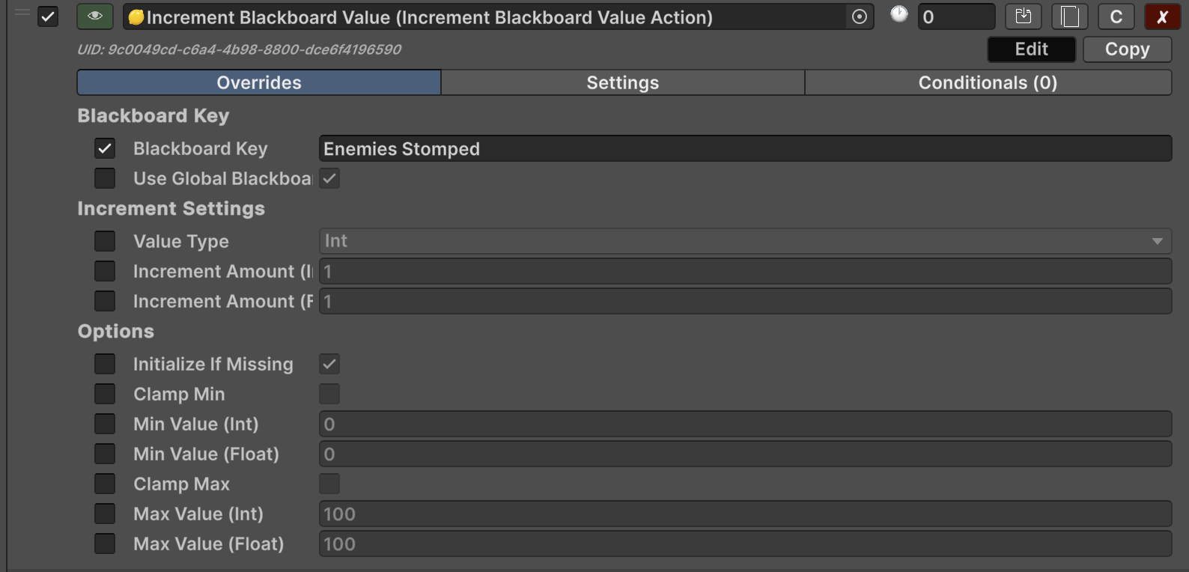Click the C button in header

coord(1116,16)
